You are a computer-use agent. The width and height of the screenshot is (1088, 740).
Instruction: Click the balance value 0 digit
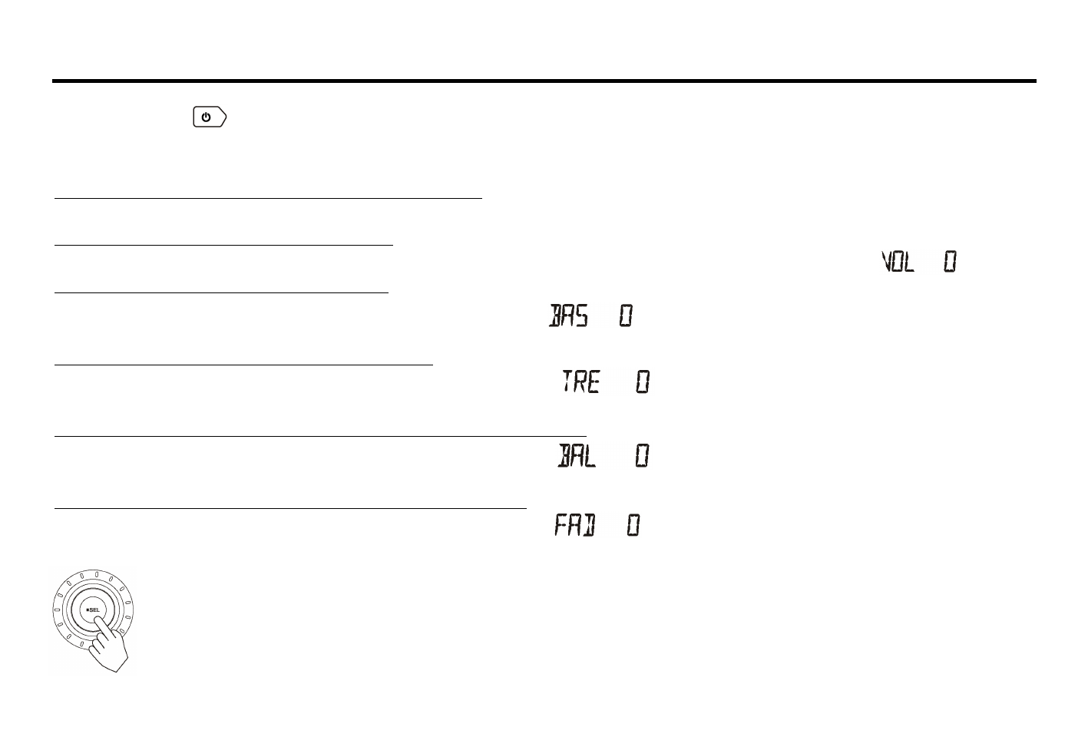(642, 457)
